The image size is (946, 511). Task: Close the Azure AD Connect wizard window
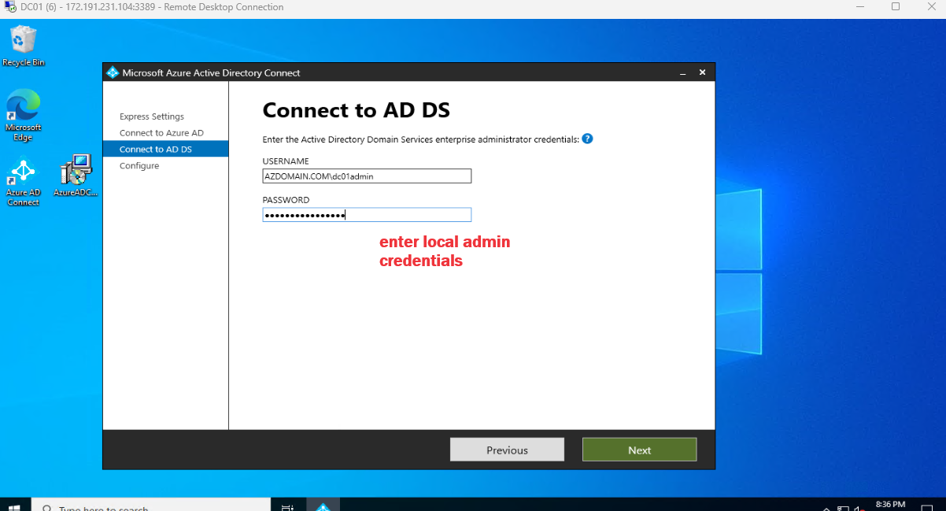click(702, 72)
